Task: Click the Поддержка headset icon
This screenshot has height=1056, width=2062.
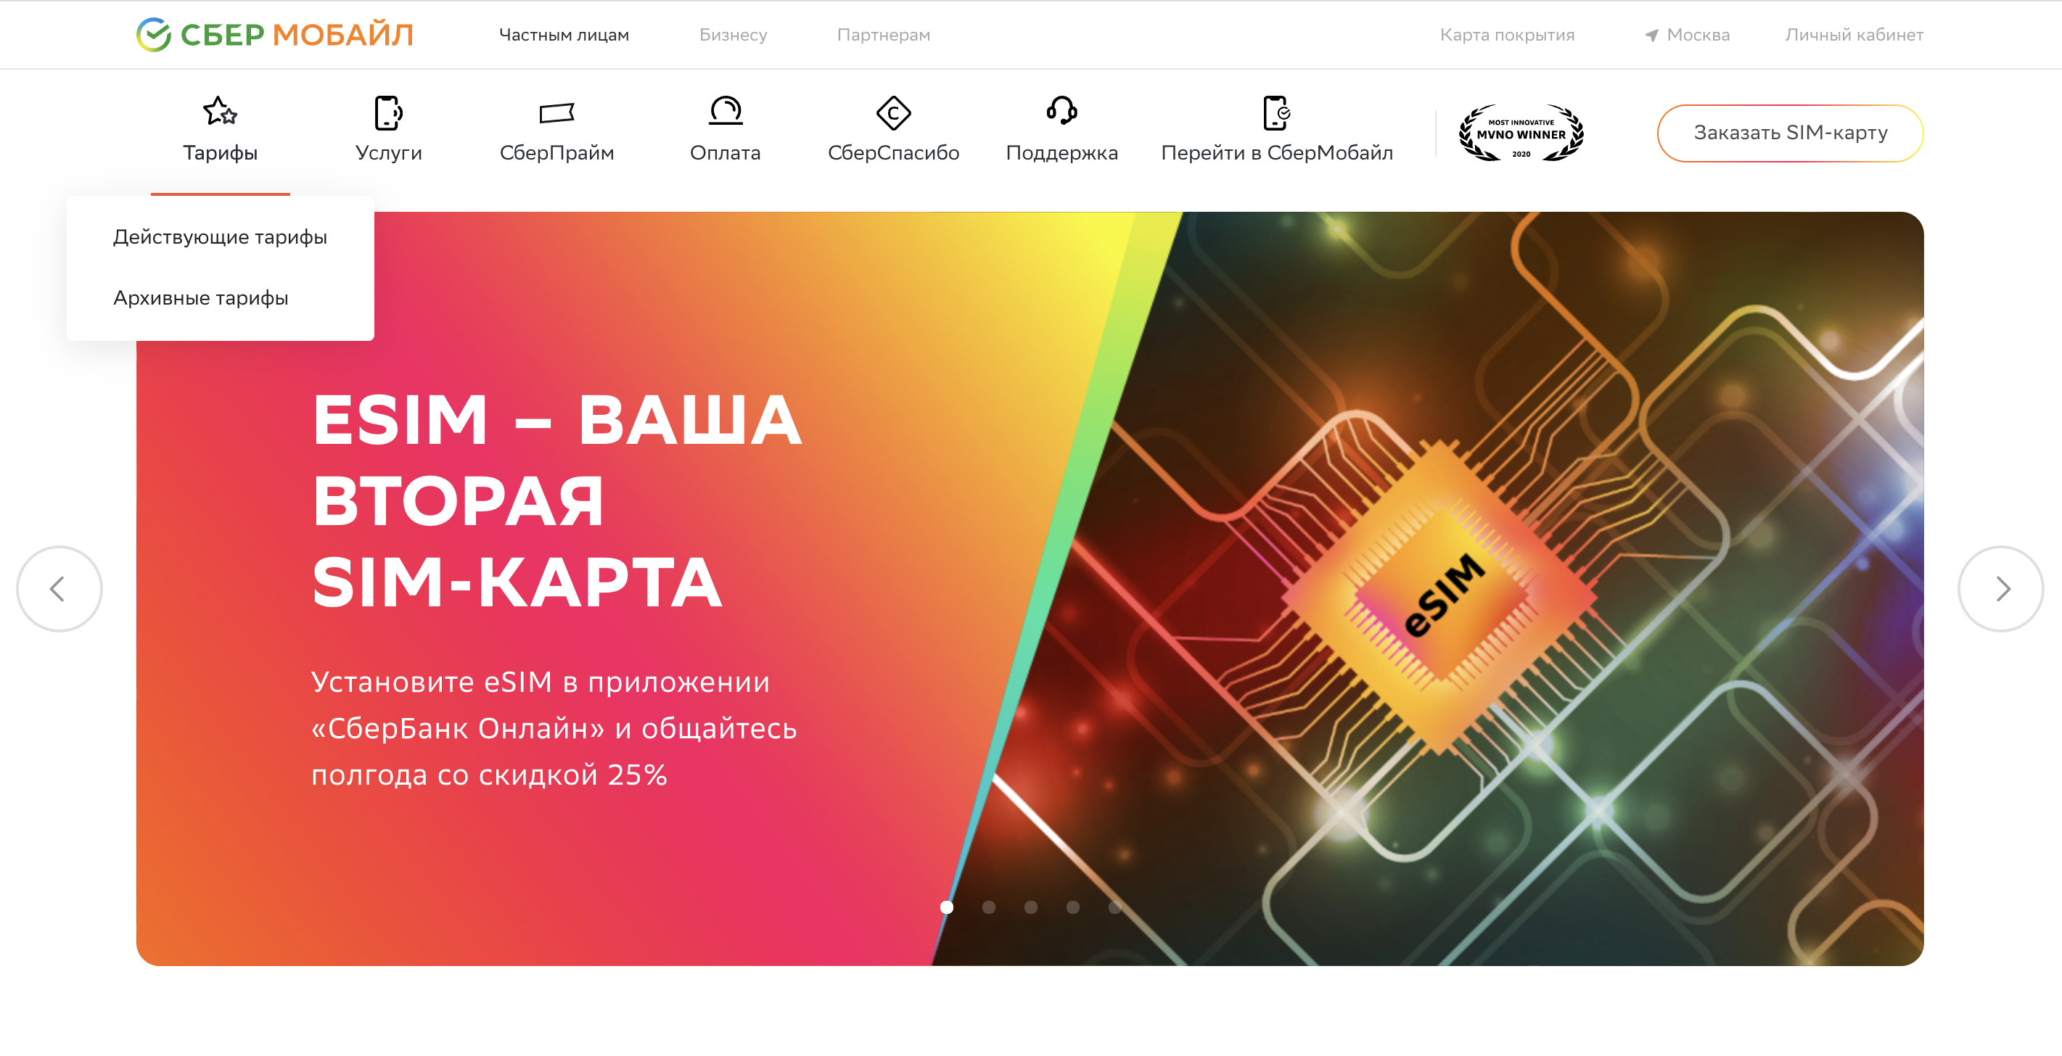Action: click(x=1062, y=111)
